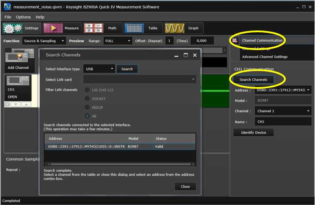The height and width of the screenshot is (205, 315).
Task: Open the Help menu
Action: click(x=40, y=17)
